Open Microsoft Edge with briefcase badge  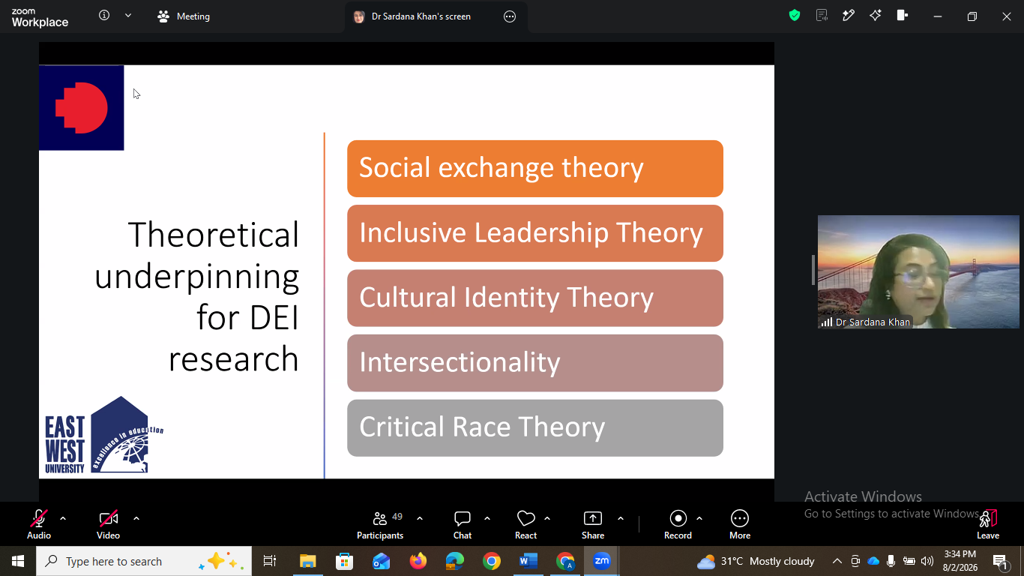coord(455,561)
